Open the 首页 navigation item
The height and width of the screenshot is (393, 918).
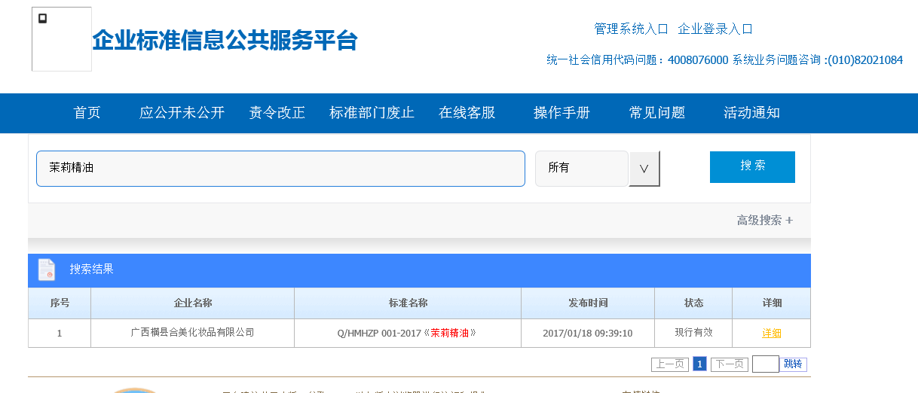point(87,113)
